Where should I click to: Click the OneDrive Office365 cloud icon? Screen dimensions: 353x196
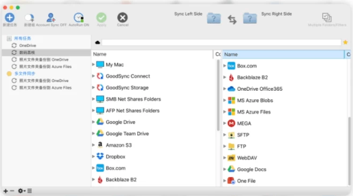pyautogui.click(x=231, y=89)
